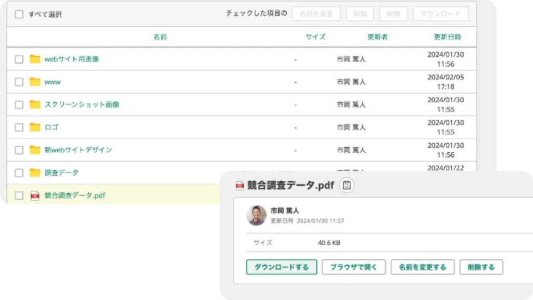The height and width of the screenshot is (300, 533).
Task: Click the 新webサイトデザイン folder icon
Action: (x=34, y=150)
